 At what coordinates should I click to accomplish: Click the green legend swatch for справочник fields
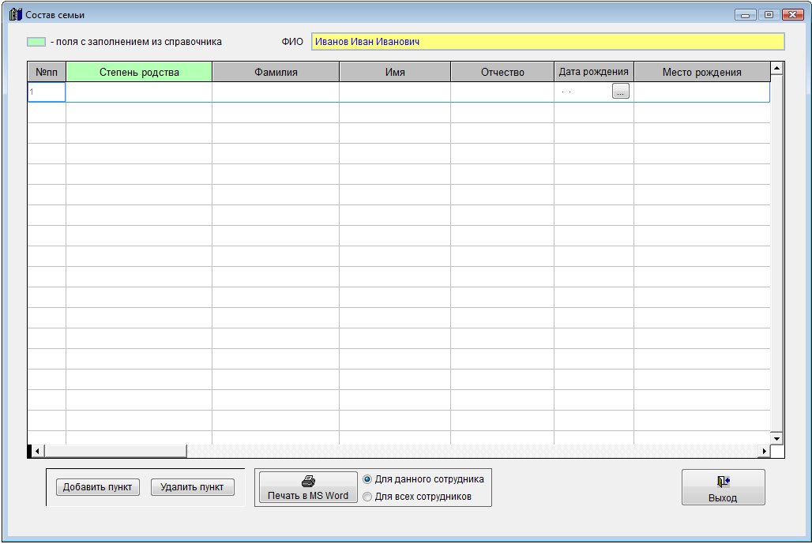point(36,42)
